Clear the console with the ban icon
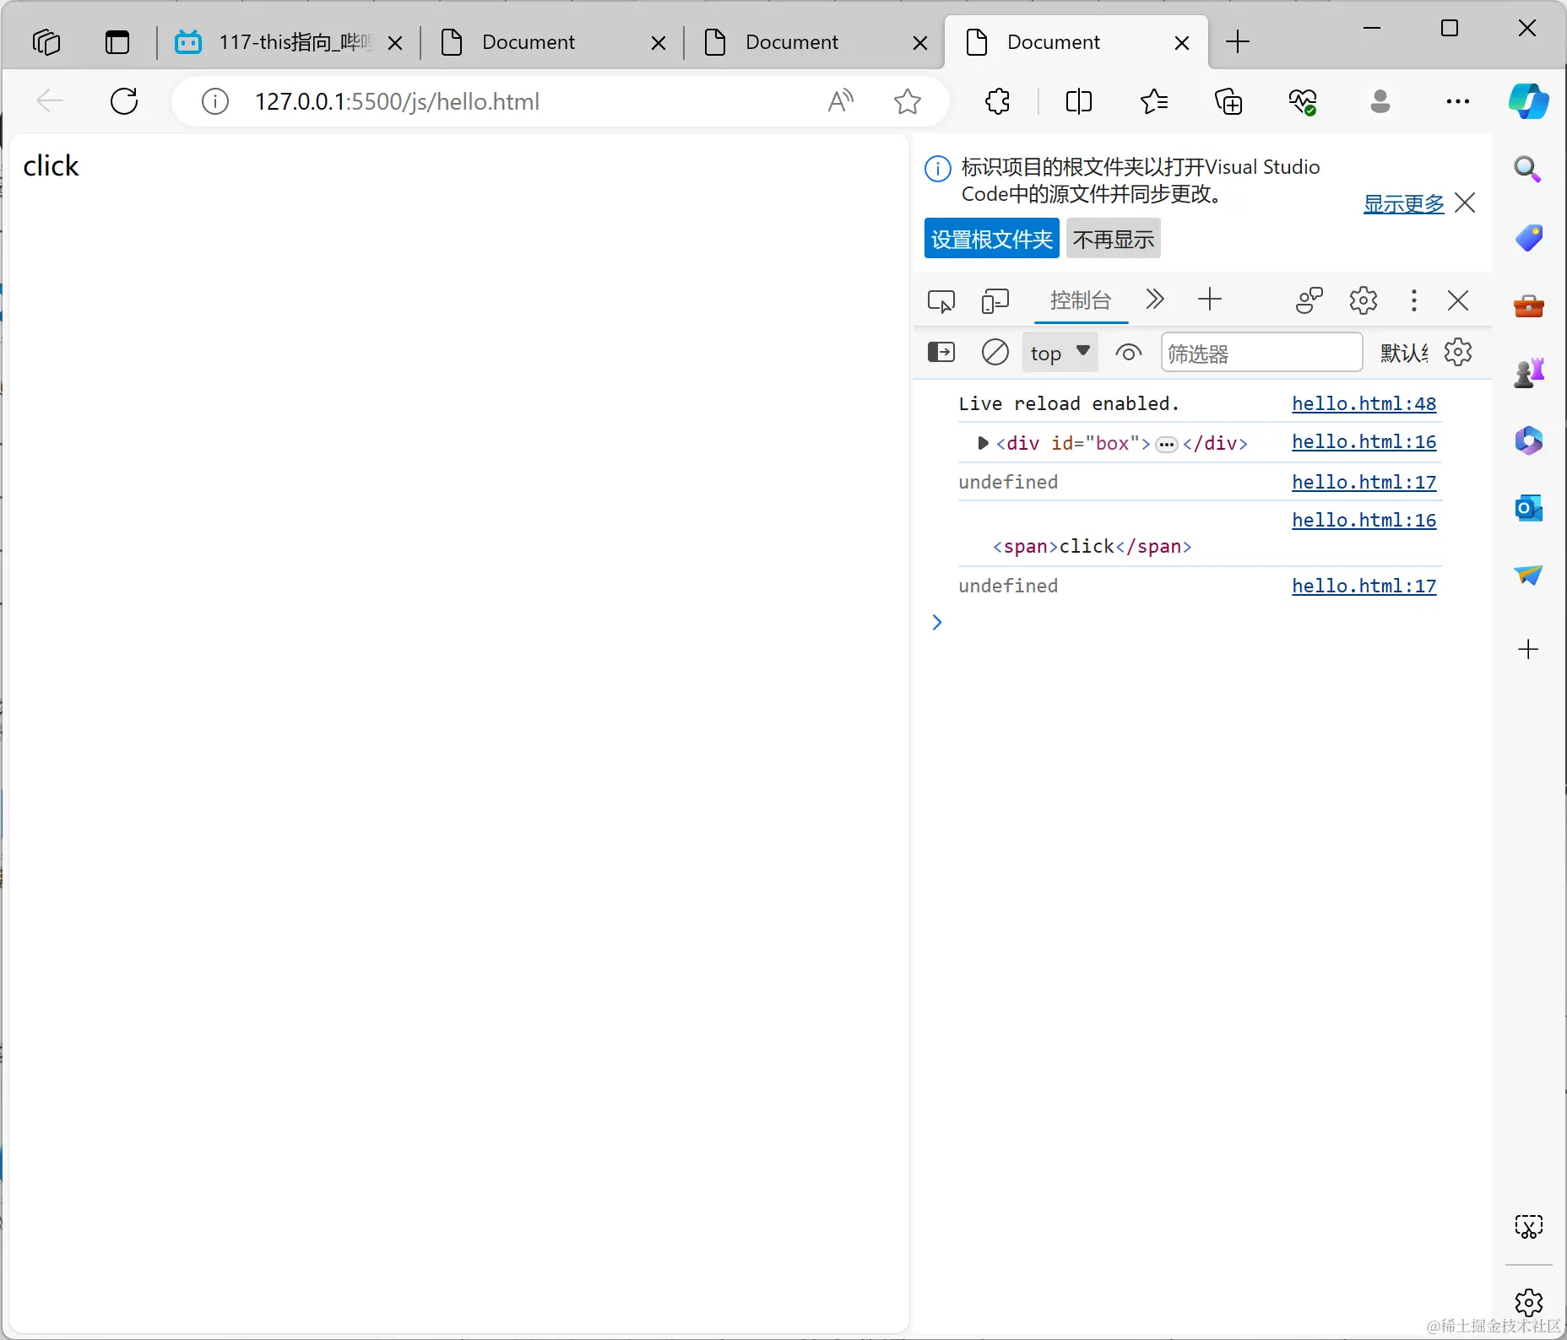Viewport: 1567px width, 1340px height. 995,352
